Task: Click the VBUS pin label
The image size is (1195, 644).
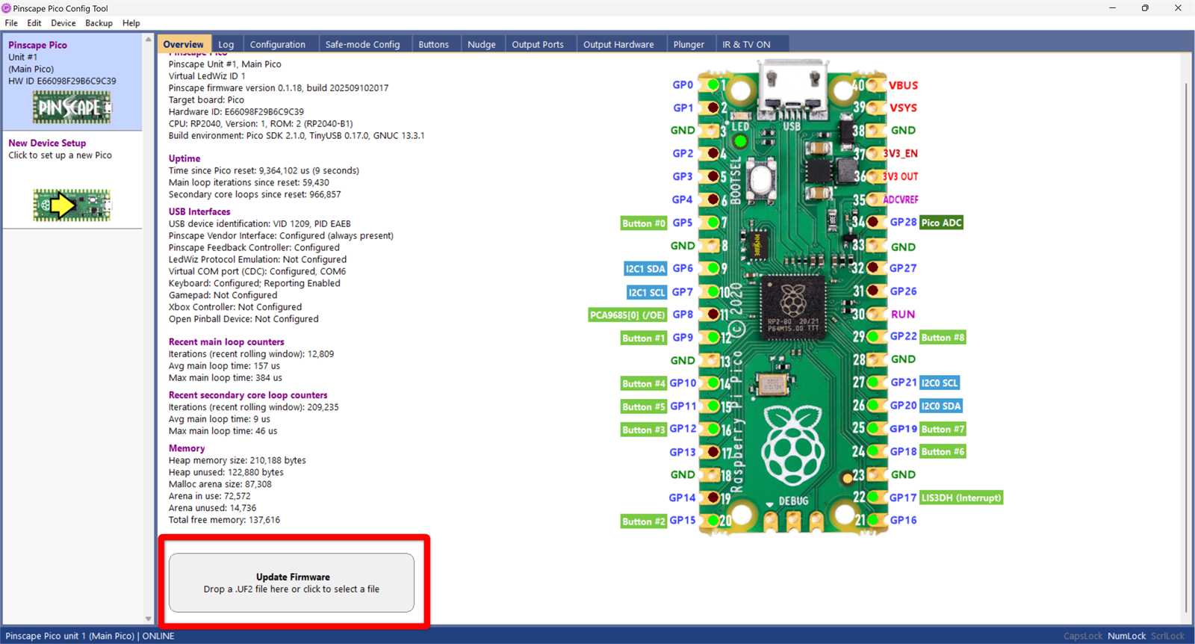Action: [903, 85]
